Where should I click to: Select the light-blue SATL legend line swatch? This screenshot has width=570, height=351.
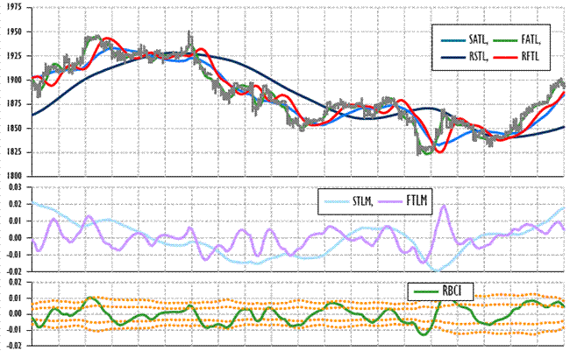[x=453, y=40]
